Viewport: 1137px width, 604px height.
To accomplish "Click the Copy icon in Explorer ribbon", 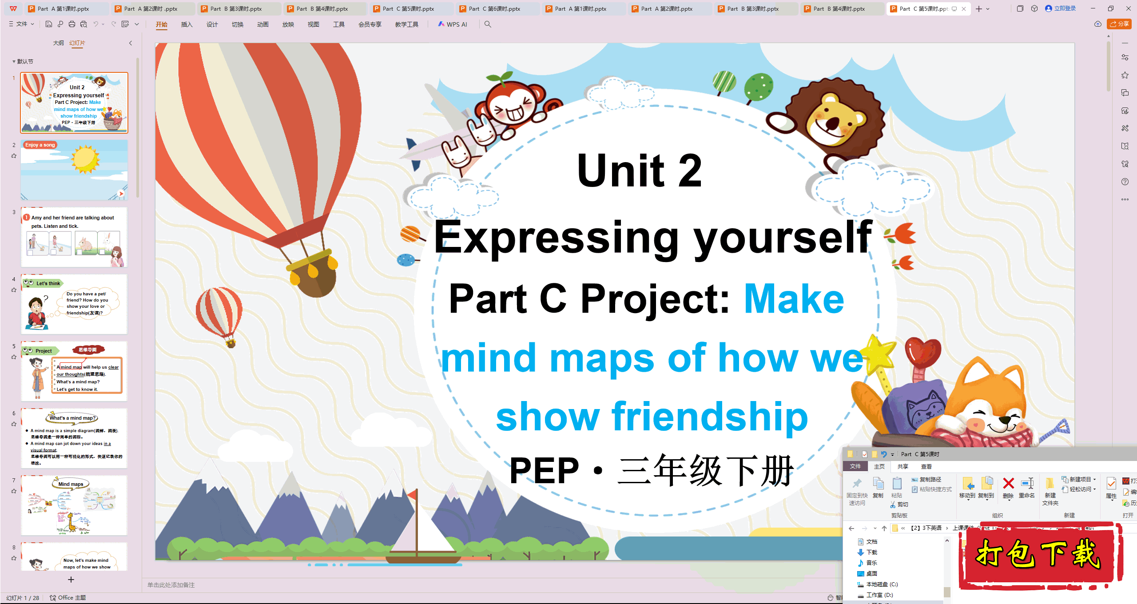I will (878, 483).
